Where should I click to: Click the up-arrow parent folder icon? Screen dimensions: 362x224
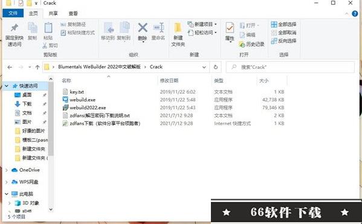click(37, 67)
